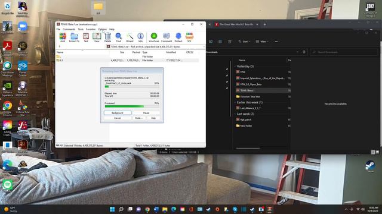Click the Share icon in File Explorer toolbar
The width and height of the screenshot is (382, 214).
click(x=220, y=42)
